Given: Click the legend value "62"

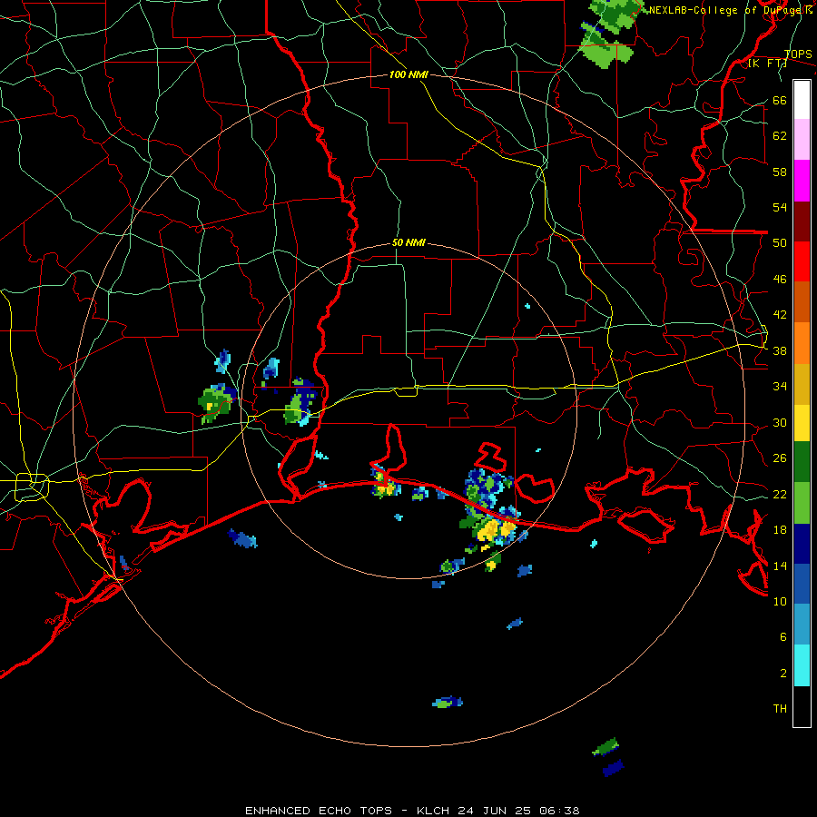Looking at the screenshot, I should tap(780, 136).
